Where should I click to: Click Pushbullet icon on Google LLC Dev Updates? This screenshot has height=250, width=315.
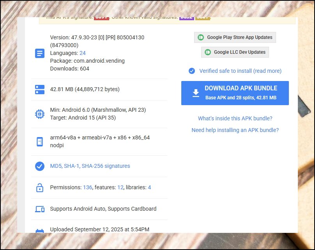click(x=207, y=52)
